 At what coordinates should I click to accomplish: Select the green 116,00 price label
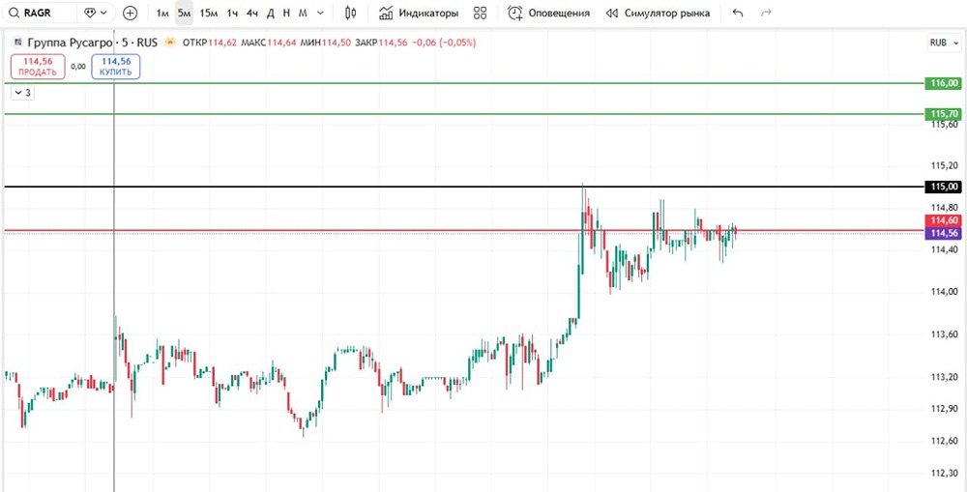[x=944, y=83]
